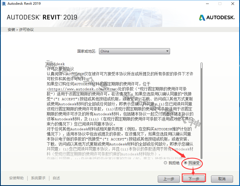Select the 我拒绝 (I Reject) radio button
The width and height of the screenshot is (240, 186).
pos(165,163)
